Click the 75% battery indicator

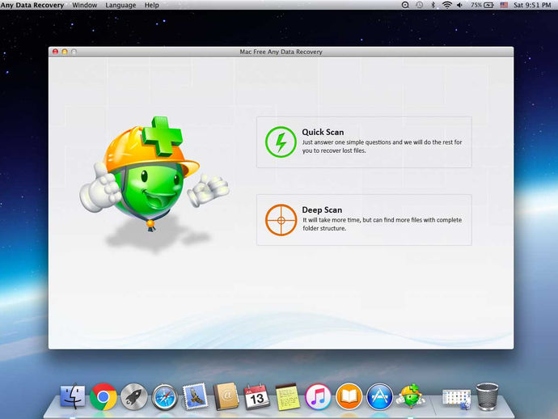[482, 5]
